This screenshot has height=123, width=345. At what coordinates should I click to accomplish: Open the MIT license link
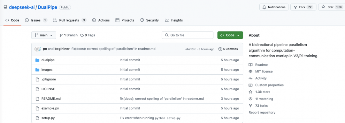(264, 71)
